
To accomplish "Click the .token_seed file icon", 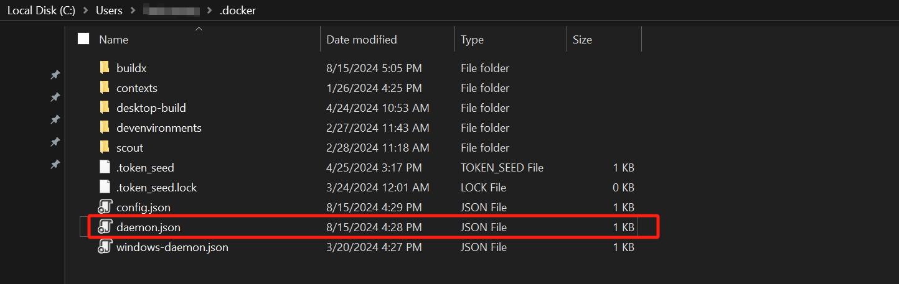I will coord(105,167).
